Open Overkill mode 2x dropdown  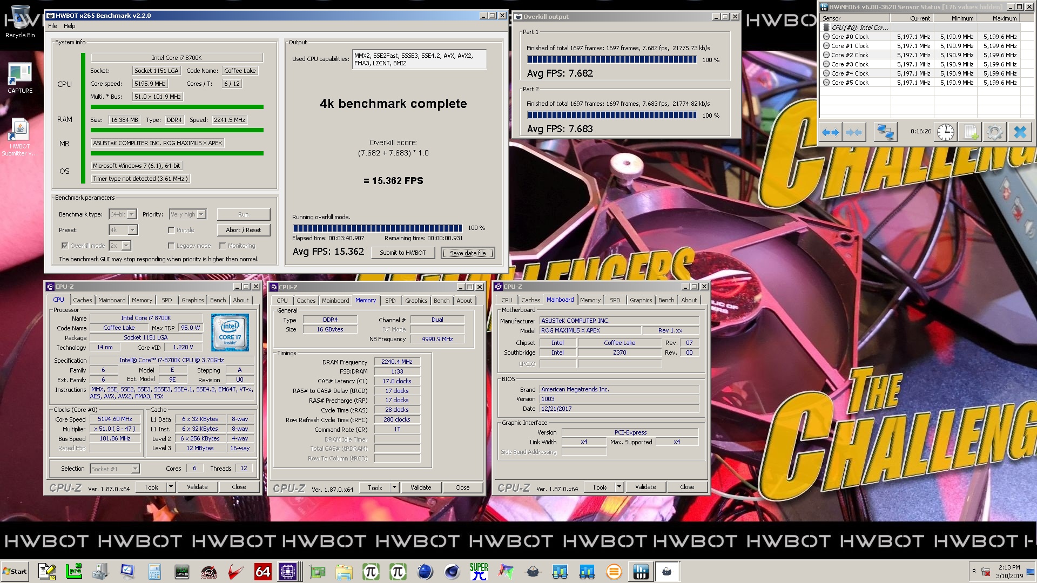pos(126,246)
